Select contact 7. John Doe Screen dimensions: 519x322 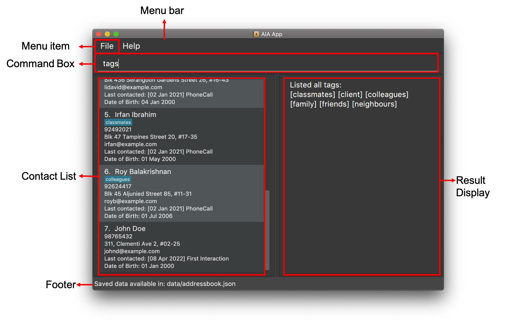coord(182,247)
